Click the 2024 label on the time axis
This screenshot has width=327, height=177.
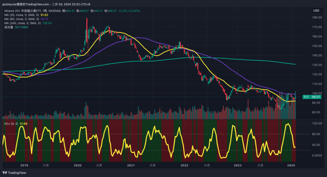(x=291, y=165)
